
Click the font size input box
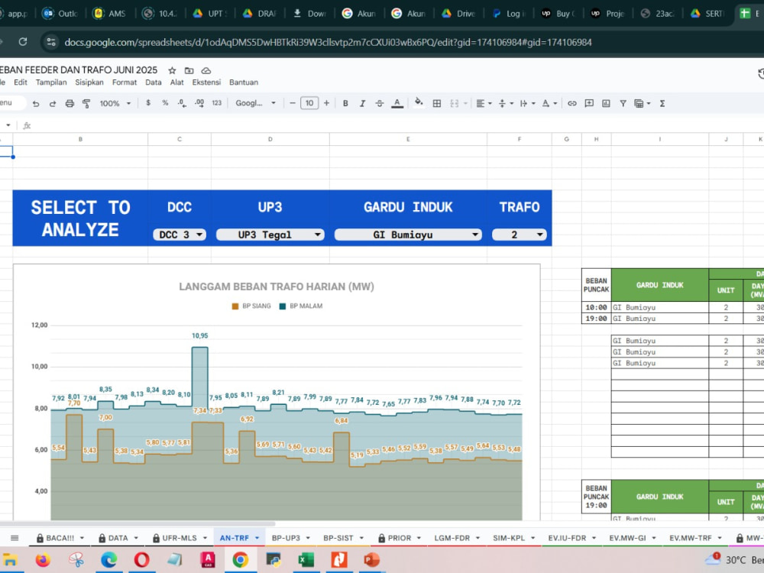(309, 103)
